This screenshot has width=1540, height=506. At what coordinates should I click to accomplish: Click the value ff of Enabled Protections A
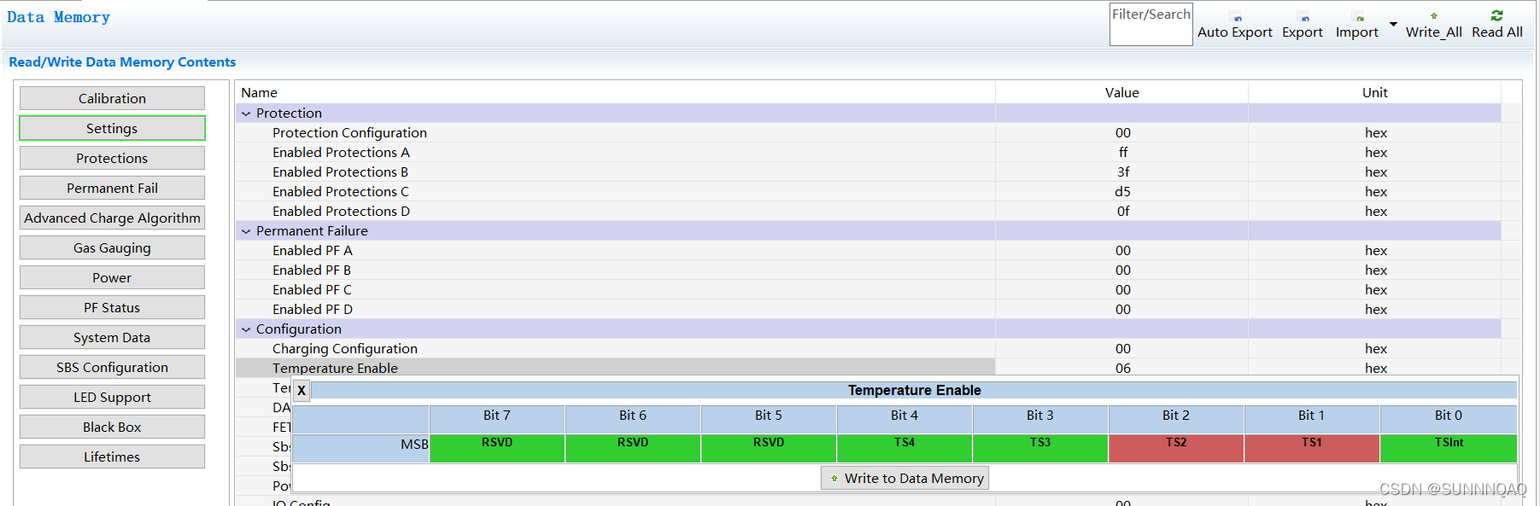coord(1122,152)
